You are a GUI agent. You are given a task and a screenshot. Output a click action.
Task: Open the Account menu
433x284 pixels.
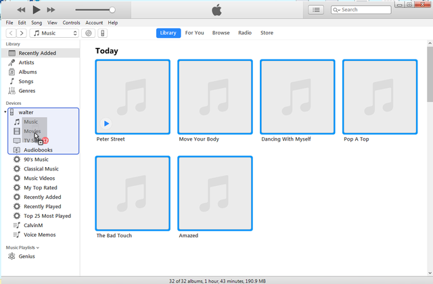pos(94,22)
